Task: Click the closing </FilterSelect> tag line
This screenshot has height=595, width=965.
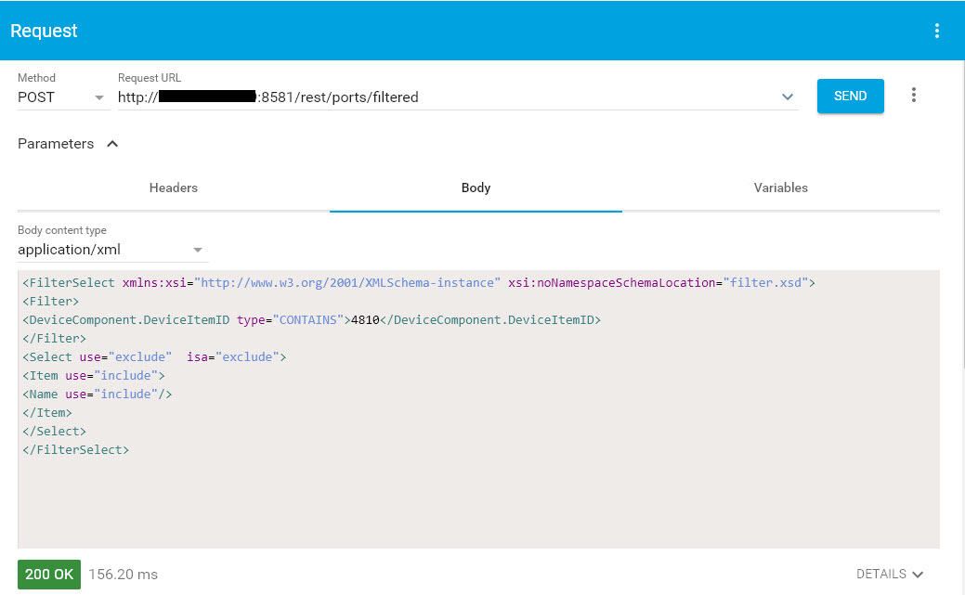Action: (x=76, y=450)
